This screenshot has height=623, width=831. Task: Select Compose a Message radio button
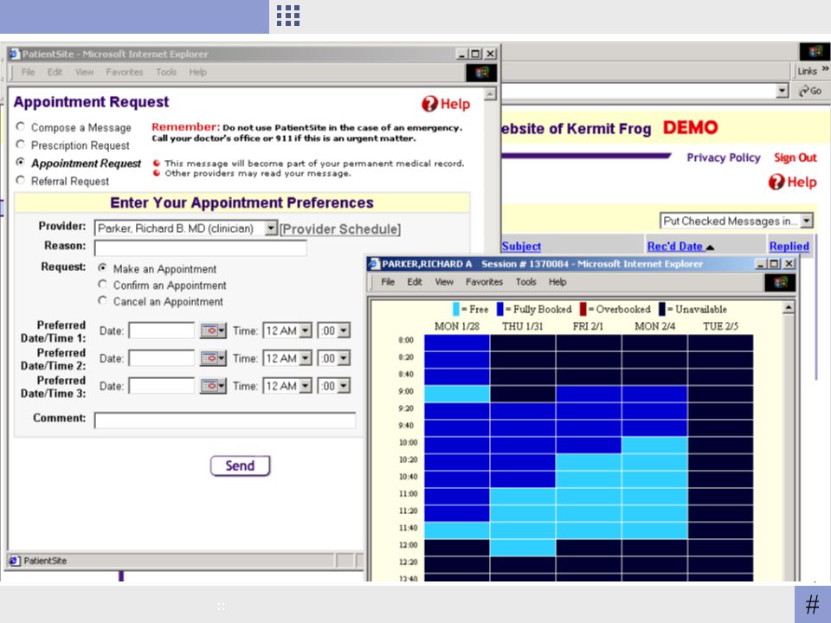tap(20, 126)
